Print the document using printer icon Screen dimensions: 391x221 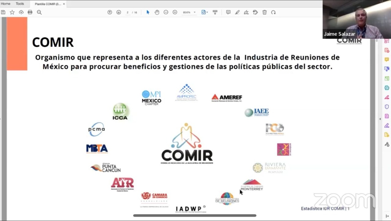pyautogui.click(x=30, y=12)
